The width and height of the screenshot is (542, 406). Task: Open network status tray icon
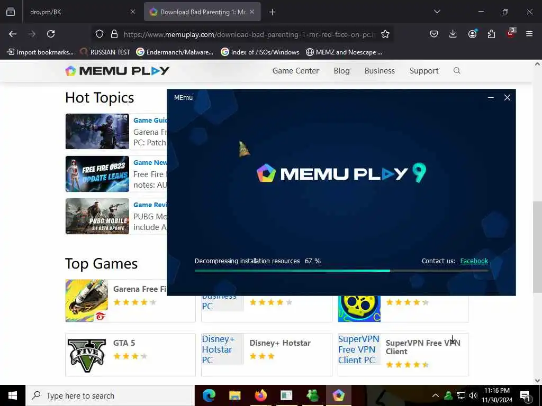click(461, 395)
